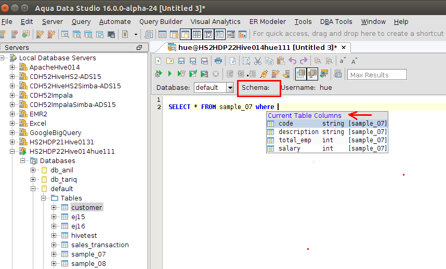Toggle the grid results view button
Screen dimensions: 446x269
(301, 74)
